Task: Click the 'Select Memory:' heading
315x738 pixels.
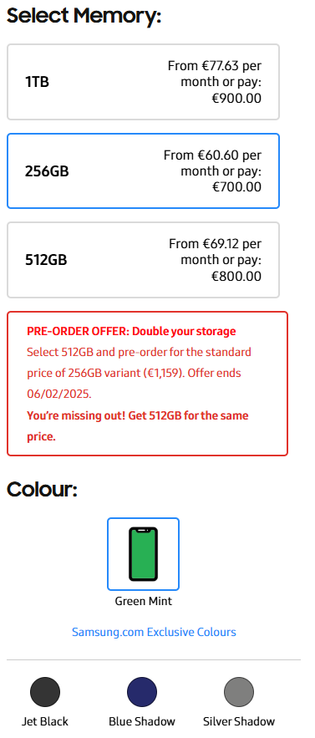Action: [84, 16]
